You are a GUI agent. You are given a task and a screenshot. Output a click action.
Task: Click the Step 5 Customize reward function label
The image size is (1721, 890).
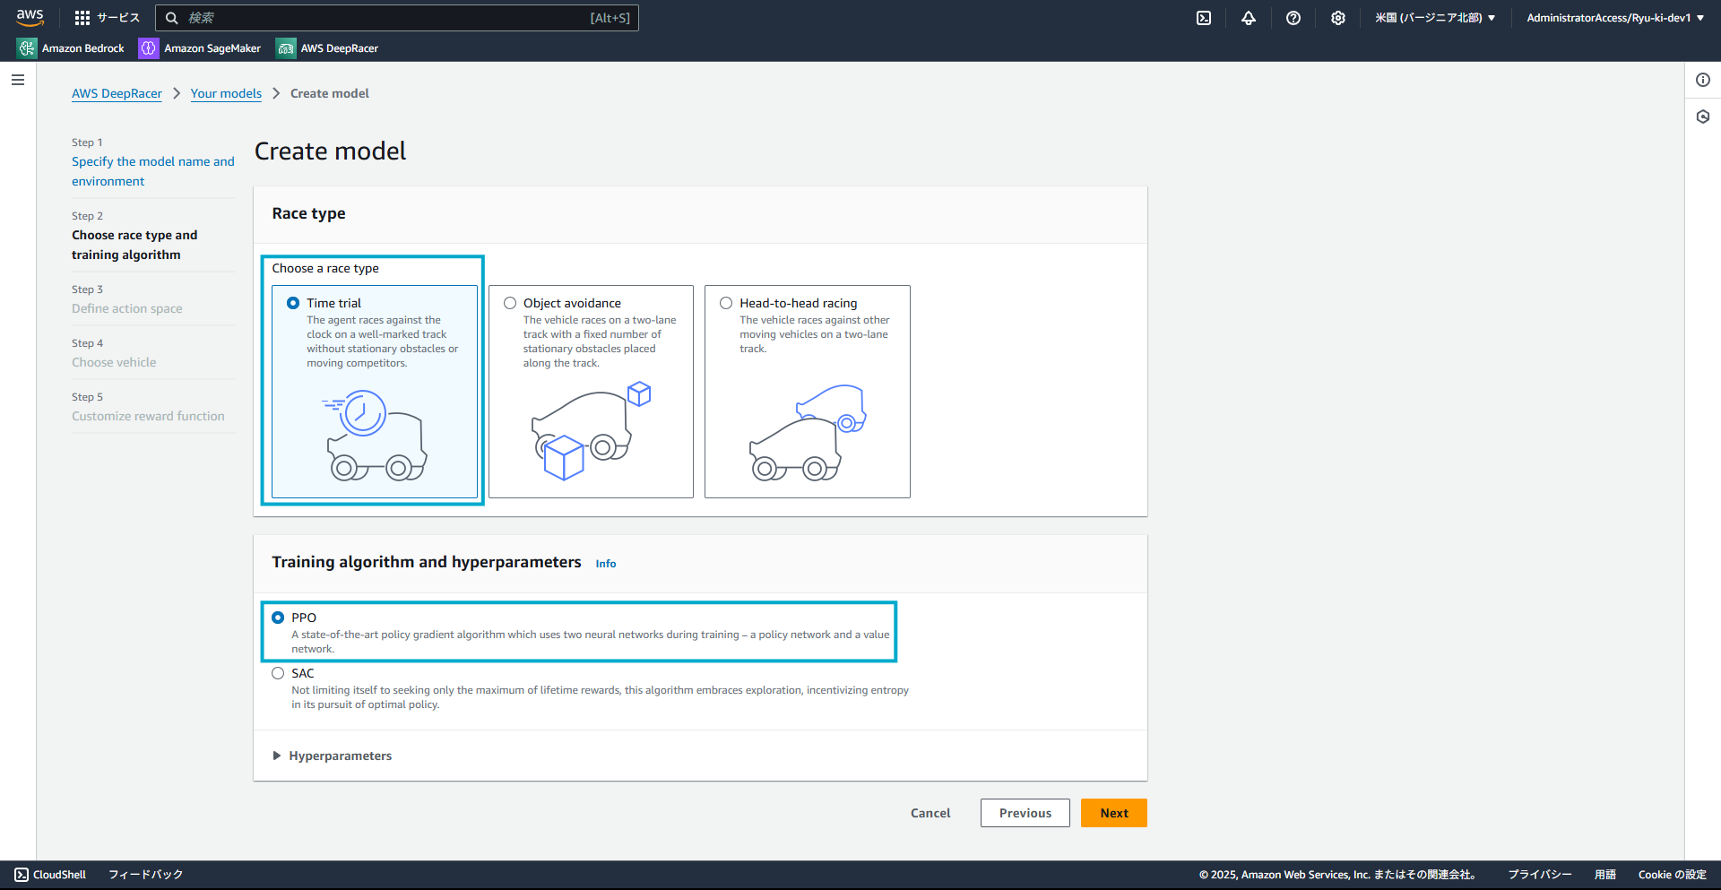point(148,416)
